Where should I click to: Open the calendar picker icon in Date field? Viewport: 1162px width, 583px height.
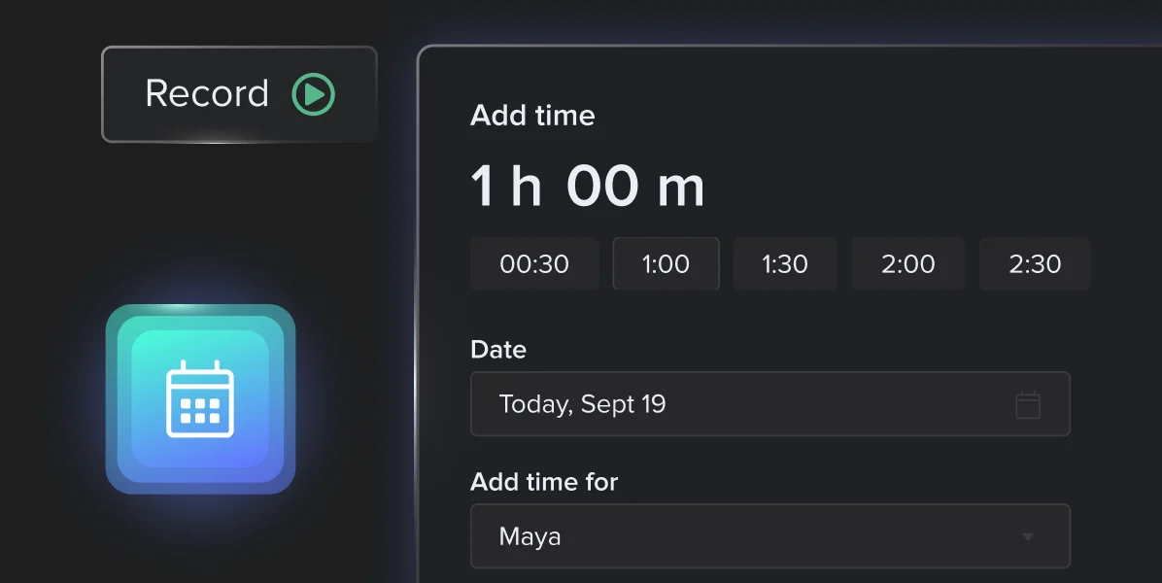[1027, 405]
